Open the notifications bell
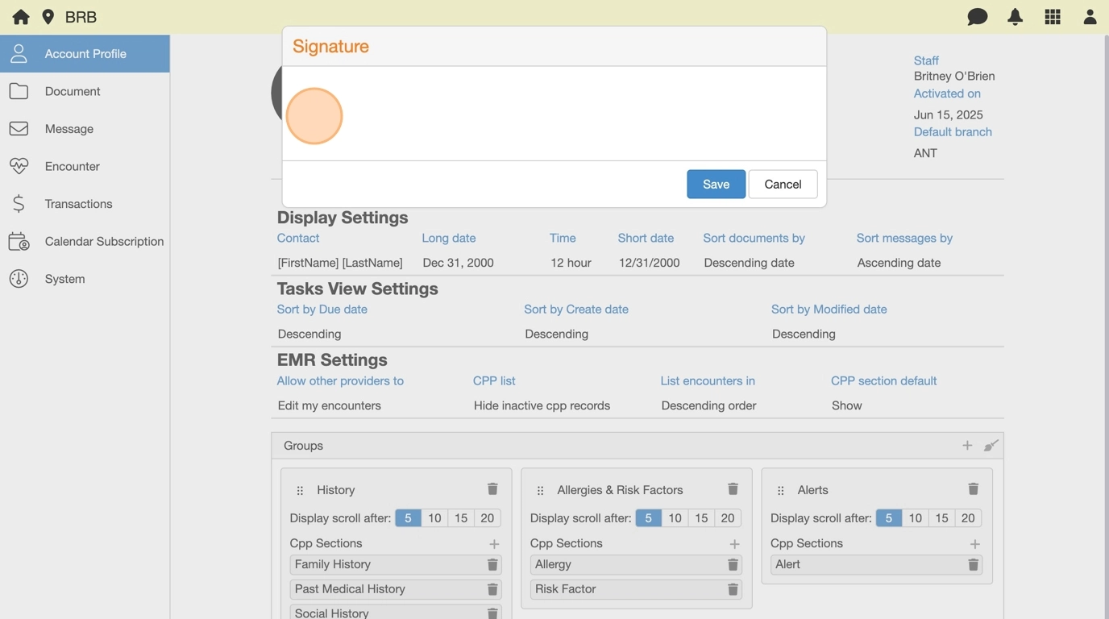This screenshot has width=1109, height=619. click(x=1015, y=17)
